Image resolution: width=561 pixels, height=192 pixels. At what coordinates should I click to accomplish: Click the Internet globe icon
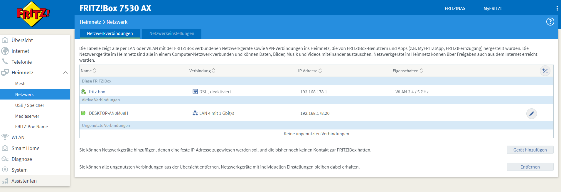(5, 51)
